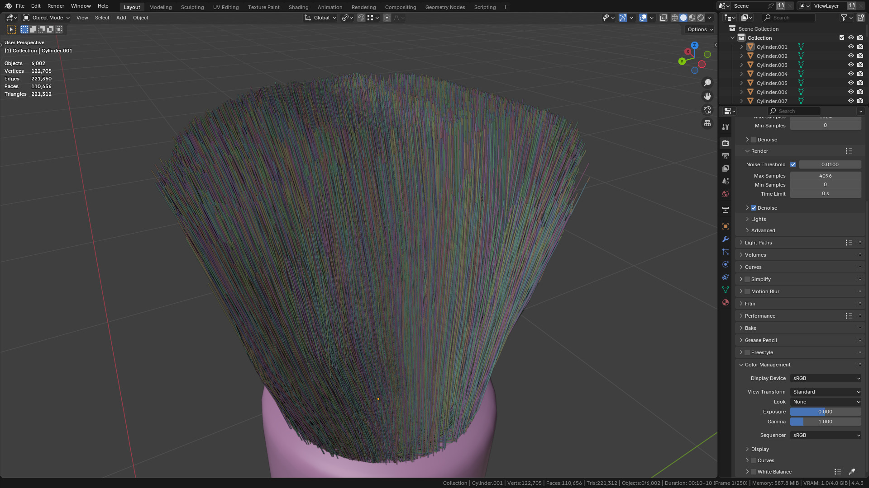Open the Sequencer color space dropdown
Viewport: 869px width, 488px height.
click(x=826, y=435)
